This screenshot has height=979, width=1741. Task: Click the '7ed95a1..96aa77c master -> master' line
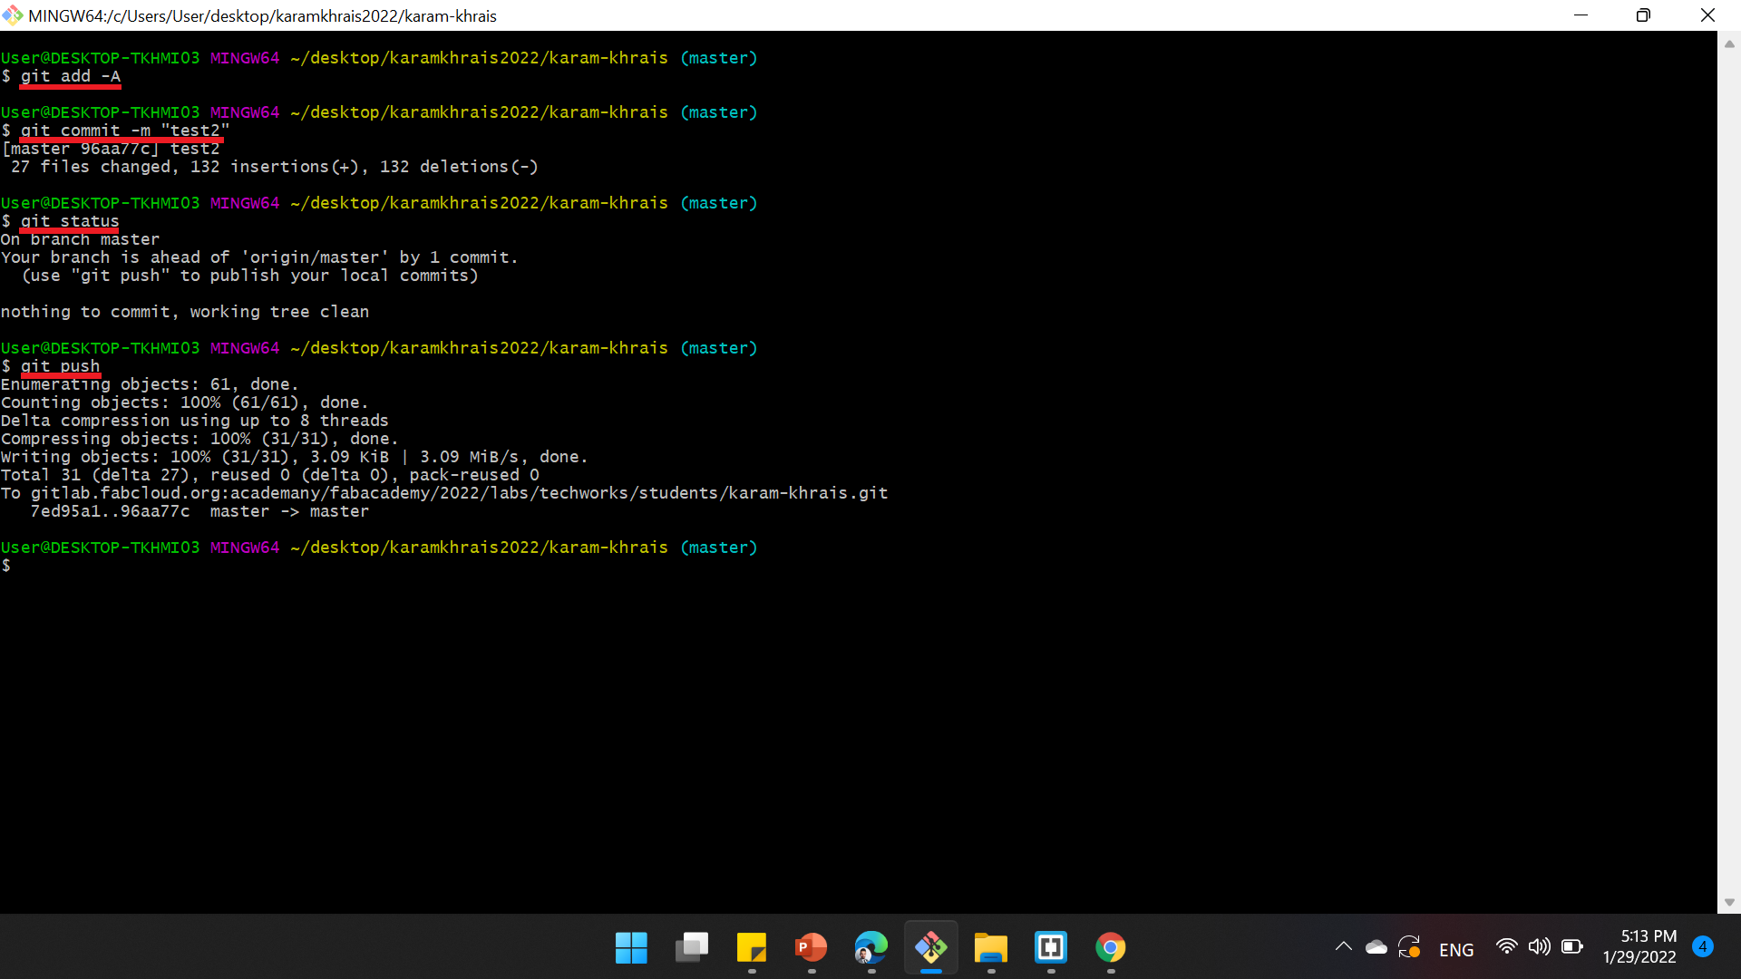tap(199, 511)
